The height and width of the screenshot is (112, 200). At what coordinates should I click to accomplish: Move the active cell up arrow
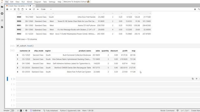197,79
